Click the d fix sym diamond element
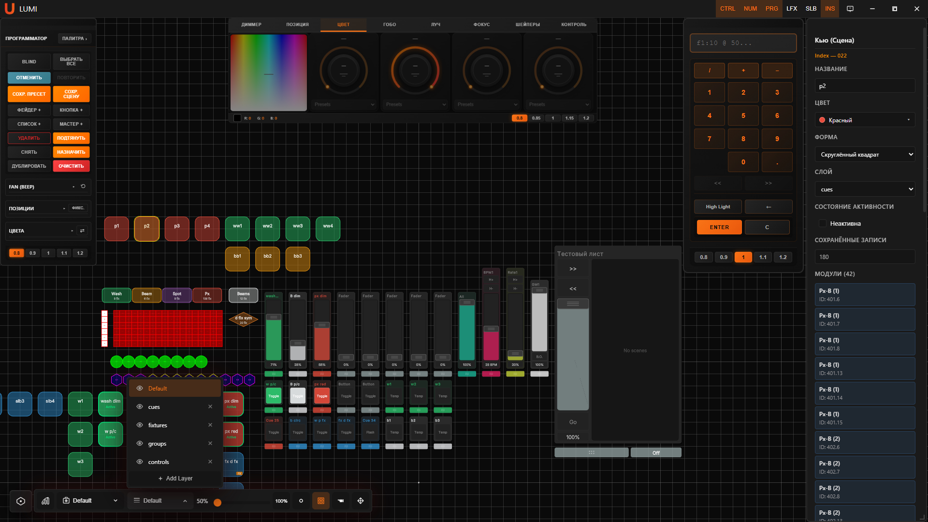 (x=244, y=319)
